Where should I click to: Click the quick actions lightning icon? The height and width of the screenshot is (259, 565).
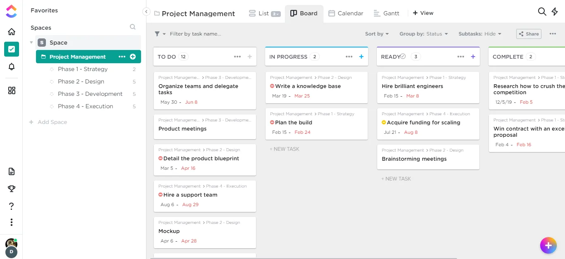click(x=555, y=12)
